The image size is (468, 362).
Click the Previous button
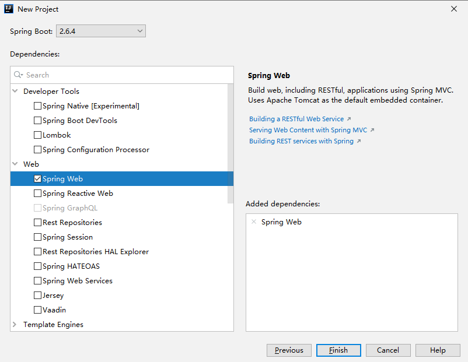click(289, 350)
